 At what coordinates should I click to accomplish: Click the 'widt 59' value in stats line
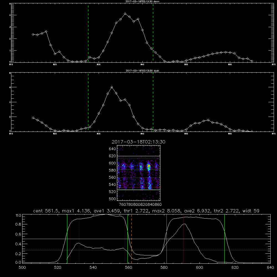(x=251, y=211)
